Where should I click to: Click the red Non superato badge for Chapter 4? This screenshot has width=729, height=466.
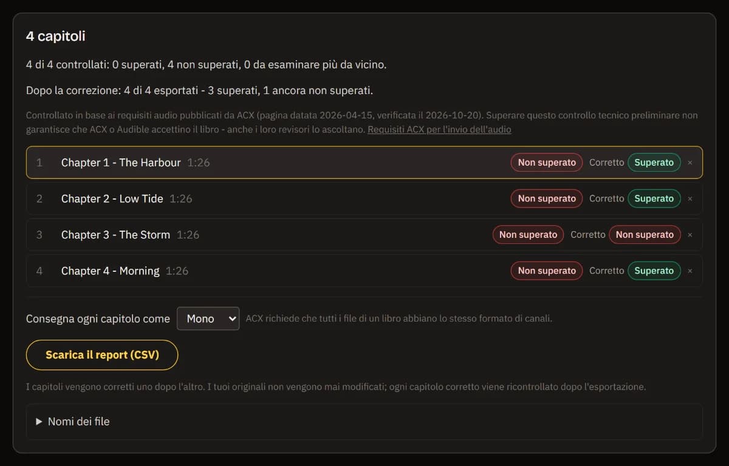(x=547, y=271)
